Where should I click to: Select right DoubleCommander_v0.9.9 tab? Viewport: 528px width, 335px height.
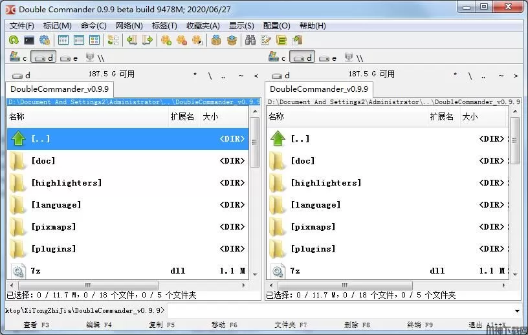click(x=319, y=89)
